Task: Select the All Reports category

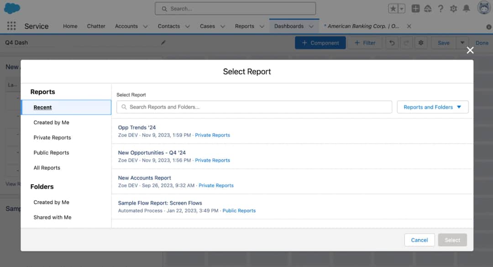Action: (x=66, y=168)
